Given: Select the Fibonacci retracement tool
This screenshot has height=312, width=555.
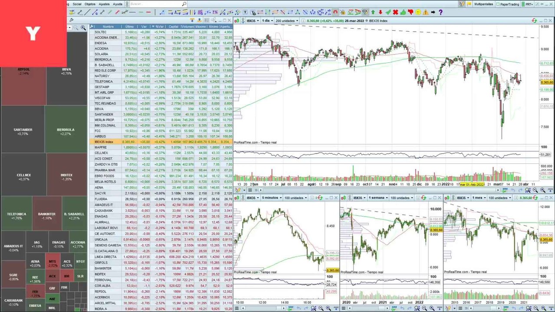Looking at the screenshot, I should coord(170,12).
